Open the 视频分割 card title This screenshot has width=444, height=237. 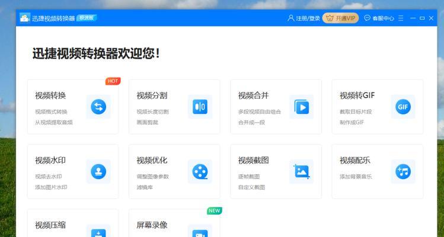click(x=152, y=95)
